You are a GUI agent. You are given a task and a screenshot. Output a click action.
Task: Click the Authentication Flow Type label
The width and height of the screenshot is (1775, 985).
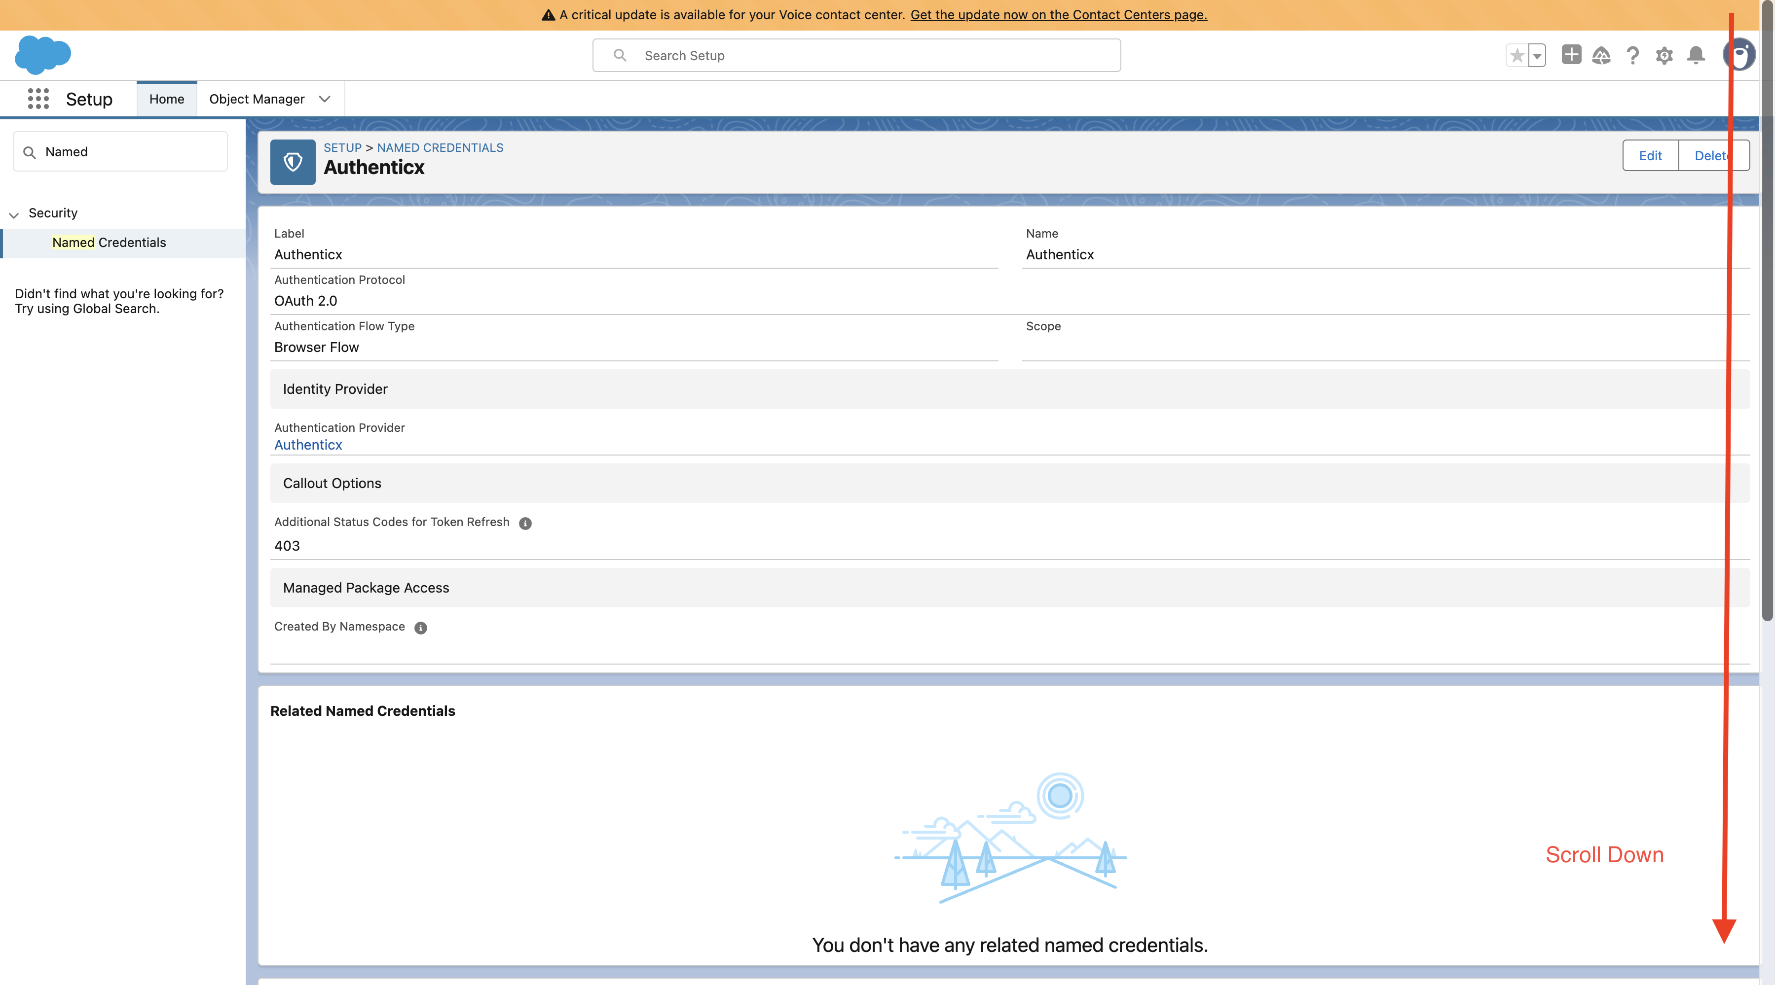click(344, 326)
